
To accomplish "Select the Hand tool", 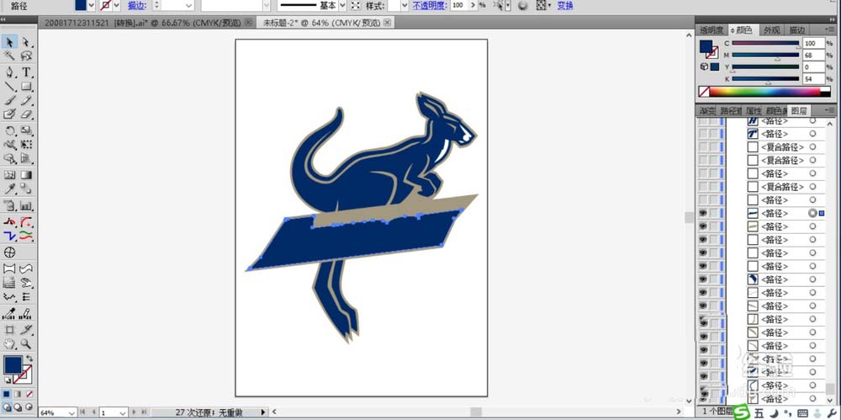I will [9, 343].
